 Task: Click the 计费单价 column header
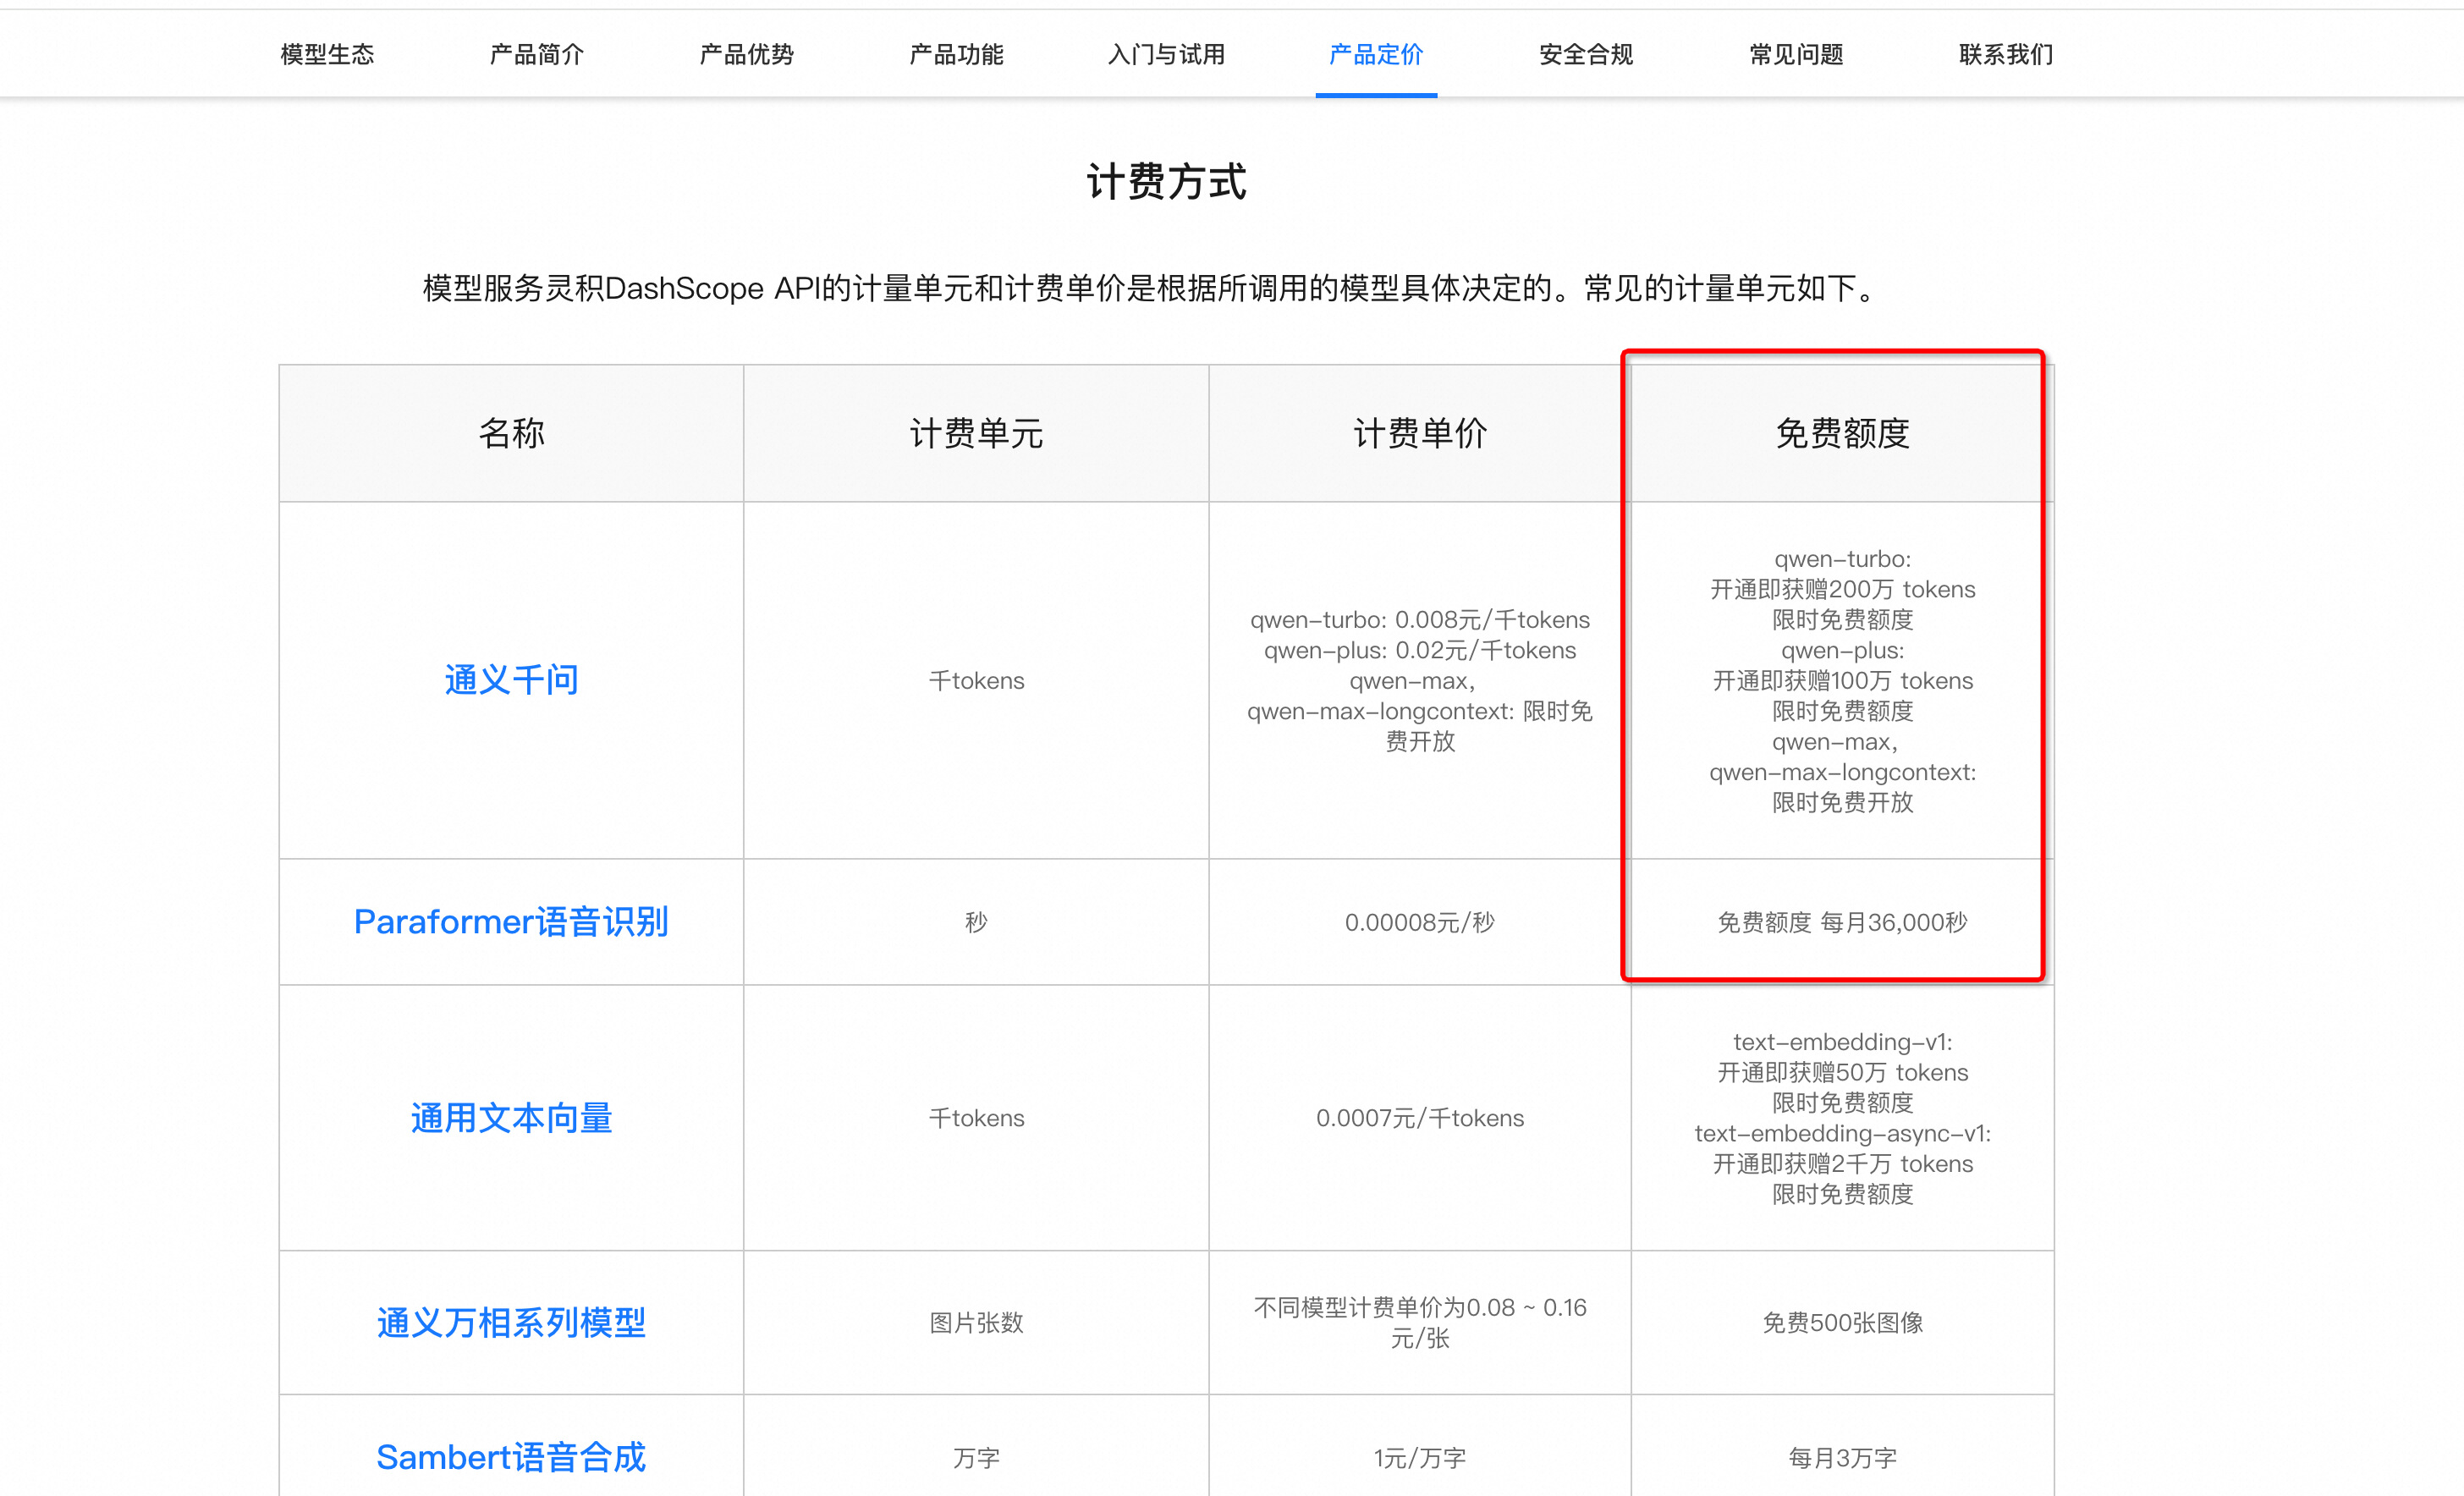click(x=1420, y=433)
